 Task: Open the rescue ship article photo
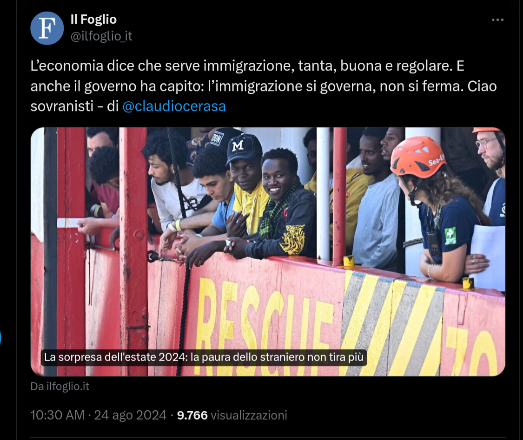pyautogui.click(x=268, y=252)
